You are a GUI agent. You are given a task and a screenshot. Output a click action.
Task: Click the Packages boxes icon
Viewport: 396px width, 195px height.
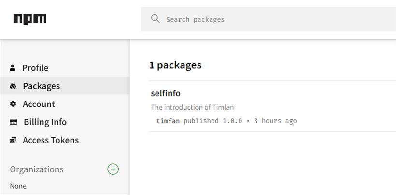(13, 86)
